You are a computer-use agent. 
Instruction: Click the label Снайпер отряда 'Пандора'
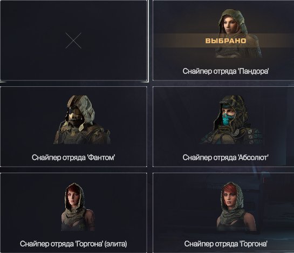(x=225, y=71)
